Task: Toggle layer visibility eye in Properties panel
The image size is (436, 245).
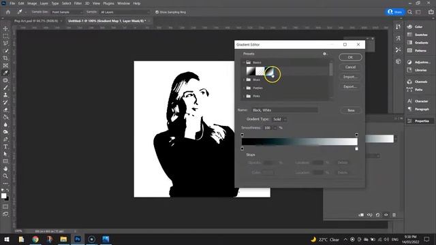Action: (x=386, y=215)
